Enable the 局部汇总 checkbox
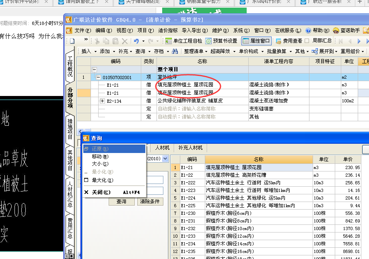This screenshot has width=369, height=259. point(307,41)
